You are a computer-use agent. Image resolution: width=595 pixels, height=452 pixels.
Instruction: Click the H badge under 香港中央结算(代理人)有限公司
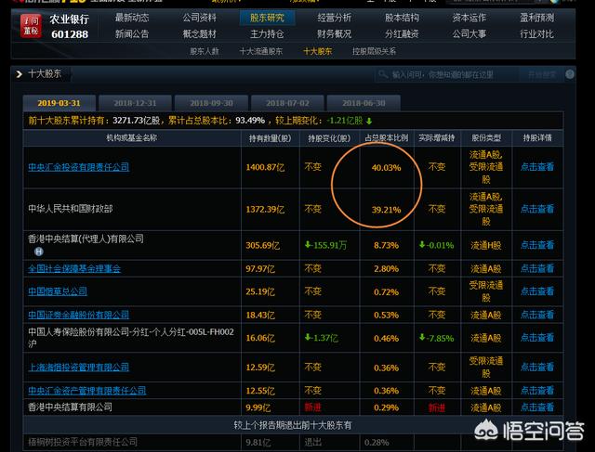[x=39, y=252]
